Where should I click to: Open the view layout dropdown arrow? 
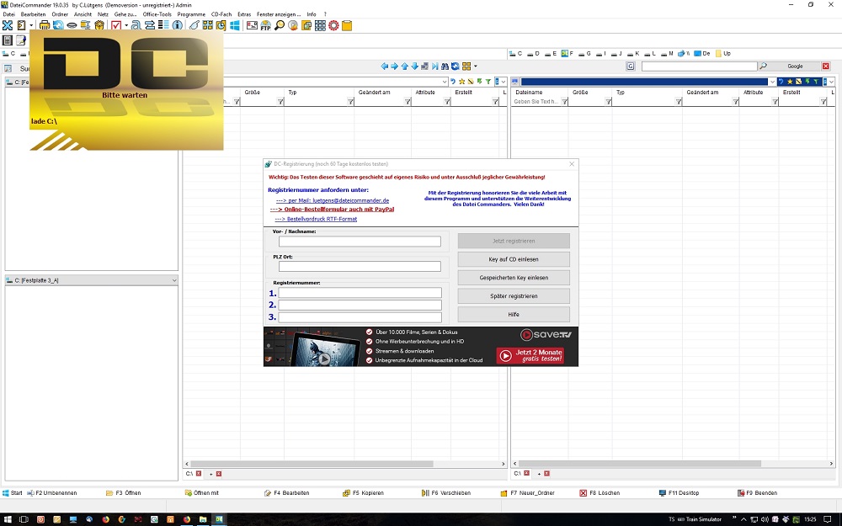click(x=475, y=66)
